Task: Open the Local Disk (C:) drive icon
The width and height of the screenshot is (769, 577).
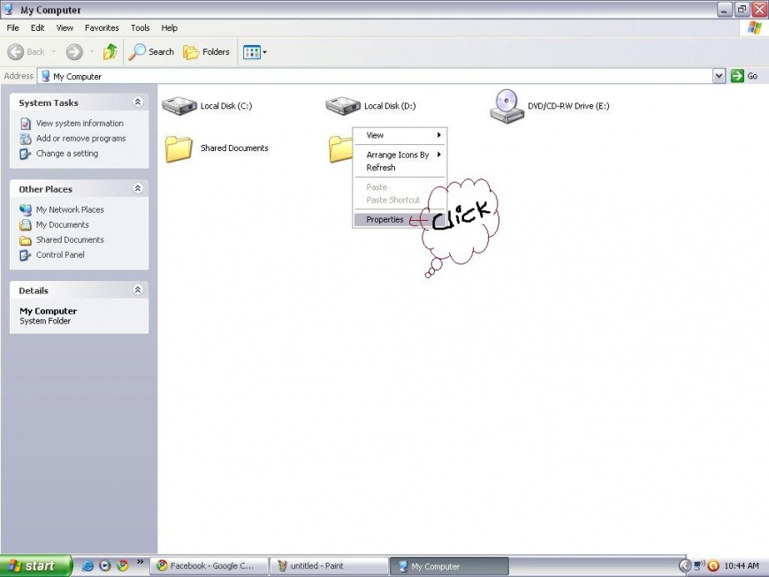Action: tap(179, 106)
